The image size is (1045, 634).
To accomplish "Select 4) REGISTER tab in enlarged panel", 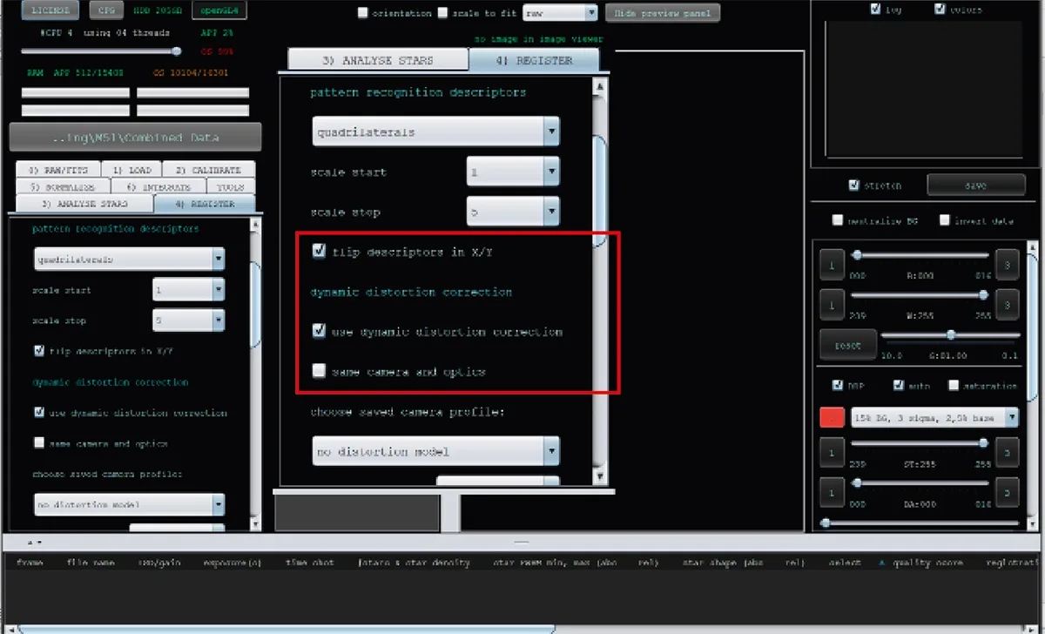I will (x=534, y=60).
